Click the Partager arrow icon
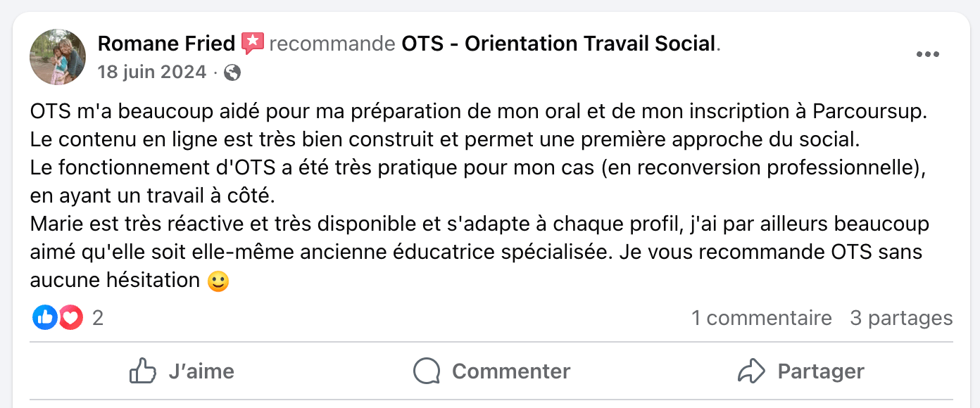Image resolution: width=980 pixels, height=408 pixels. point(751,371)
